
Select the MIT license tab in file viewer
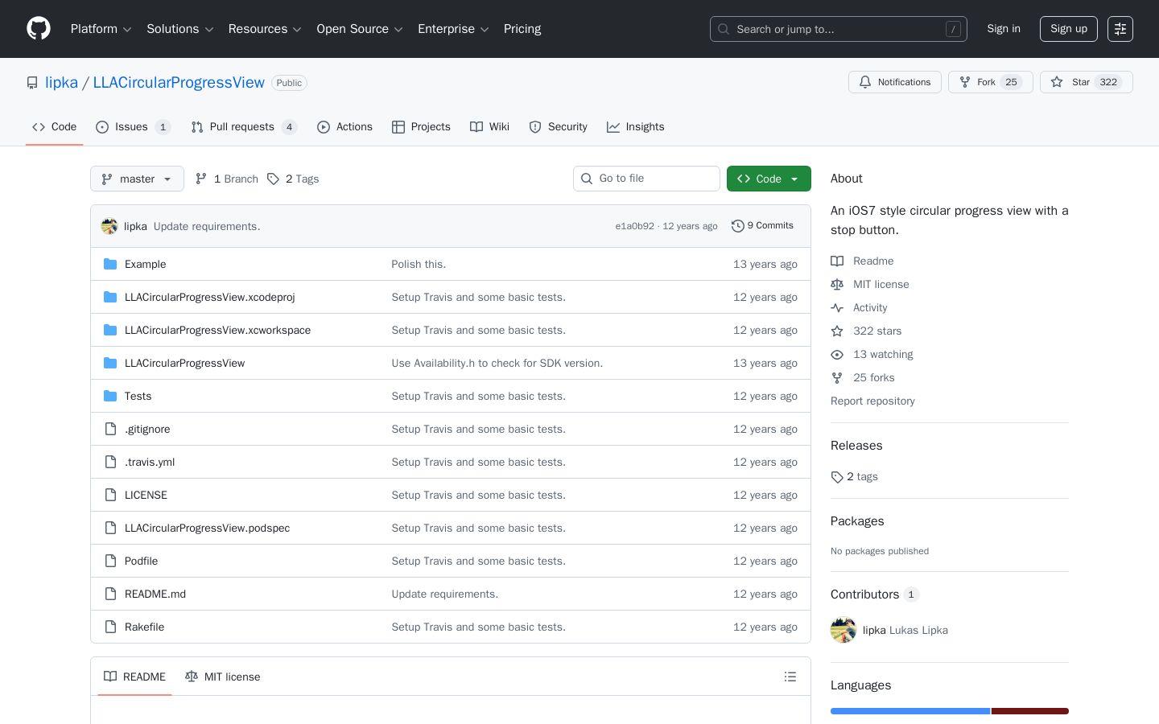click(x=222, y=677)
